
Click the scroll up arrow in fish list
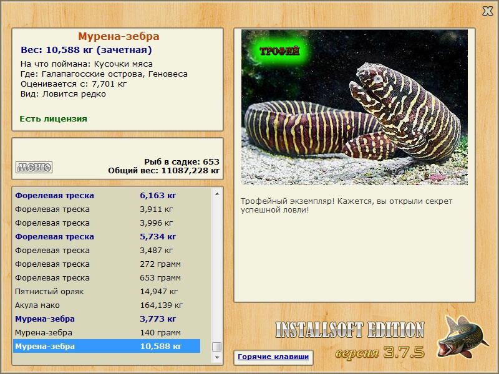217,194
